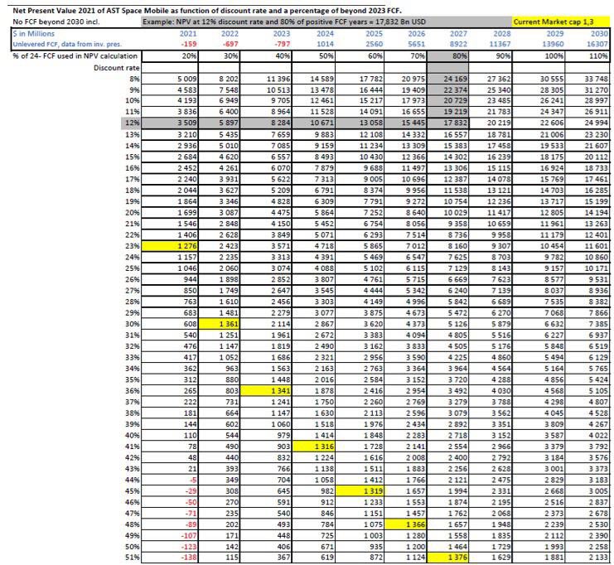
Task: Click the 50% column header cell
Action: [x=314, y=56]
